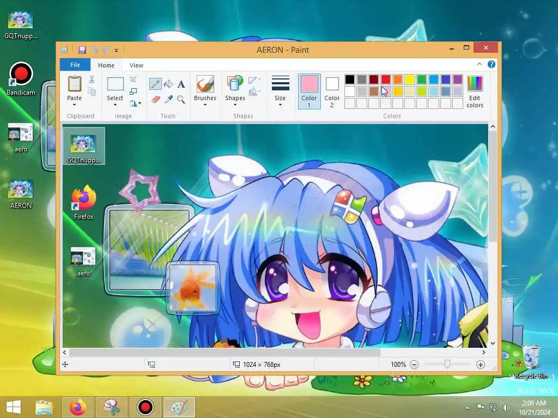This screenshot has width=558, height=418.
Task: Switch to the Home tab
Action: [106, 65]
